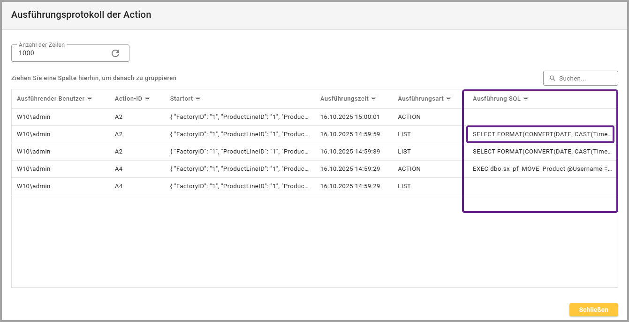Click the refresh icon beside row count
Screen dimensions: 629x322
115,53
